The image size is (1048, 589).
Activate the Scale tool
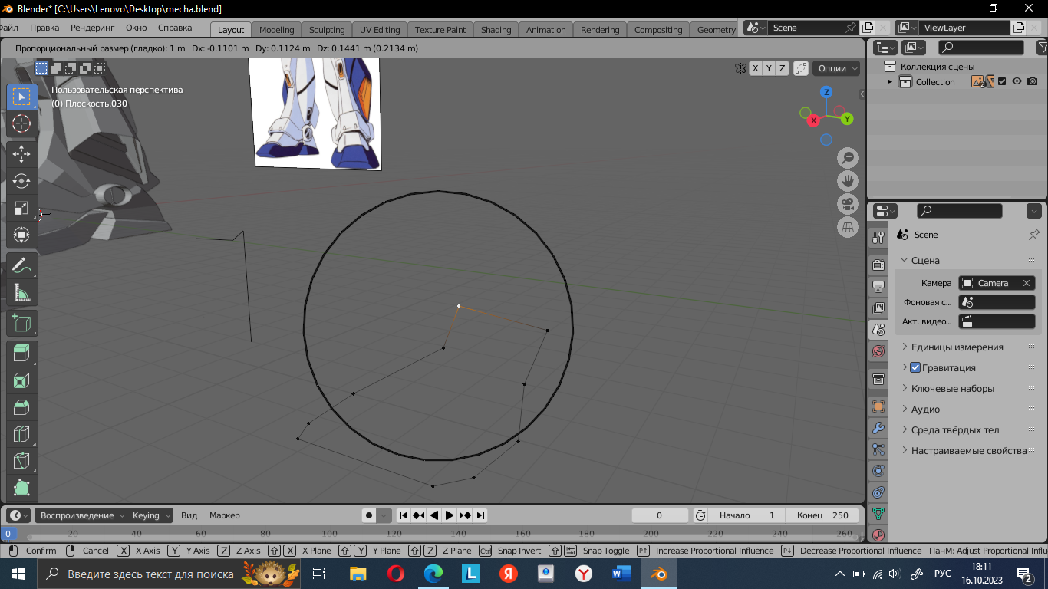21,209
